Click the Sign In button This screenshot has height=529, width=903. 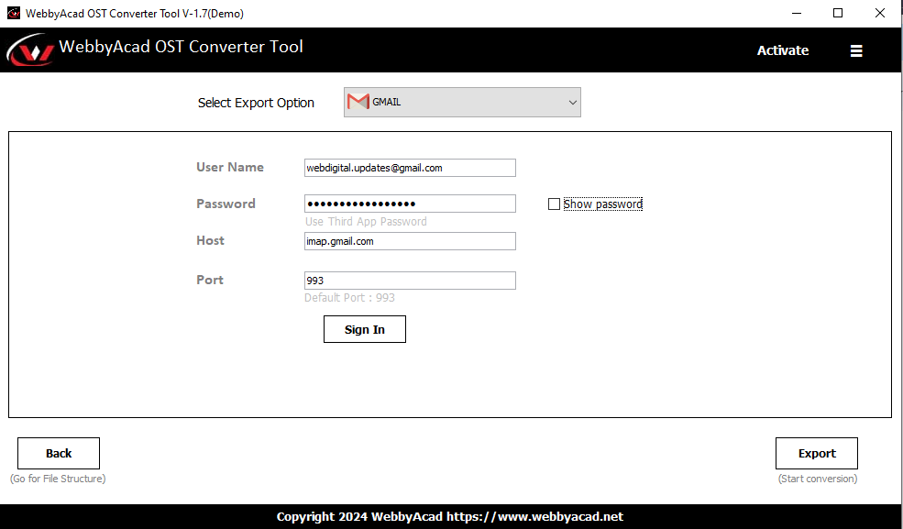(x=365, y=329)
